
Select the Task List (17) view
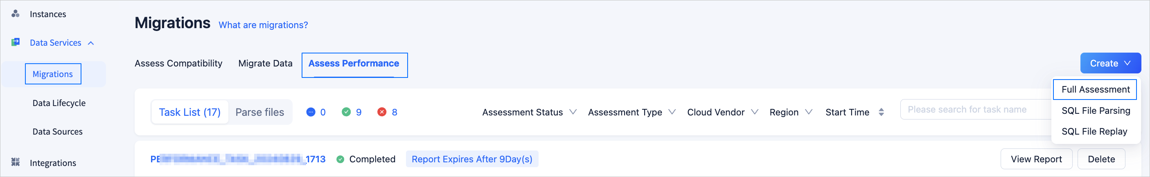point(190,112)
